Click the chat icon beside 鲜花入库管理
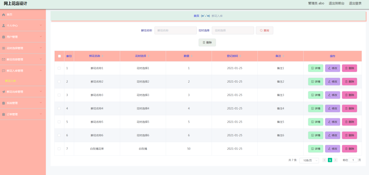The image size is (369, 175). 4,71
